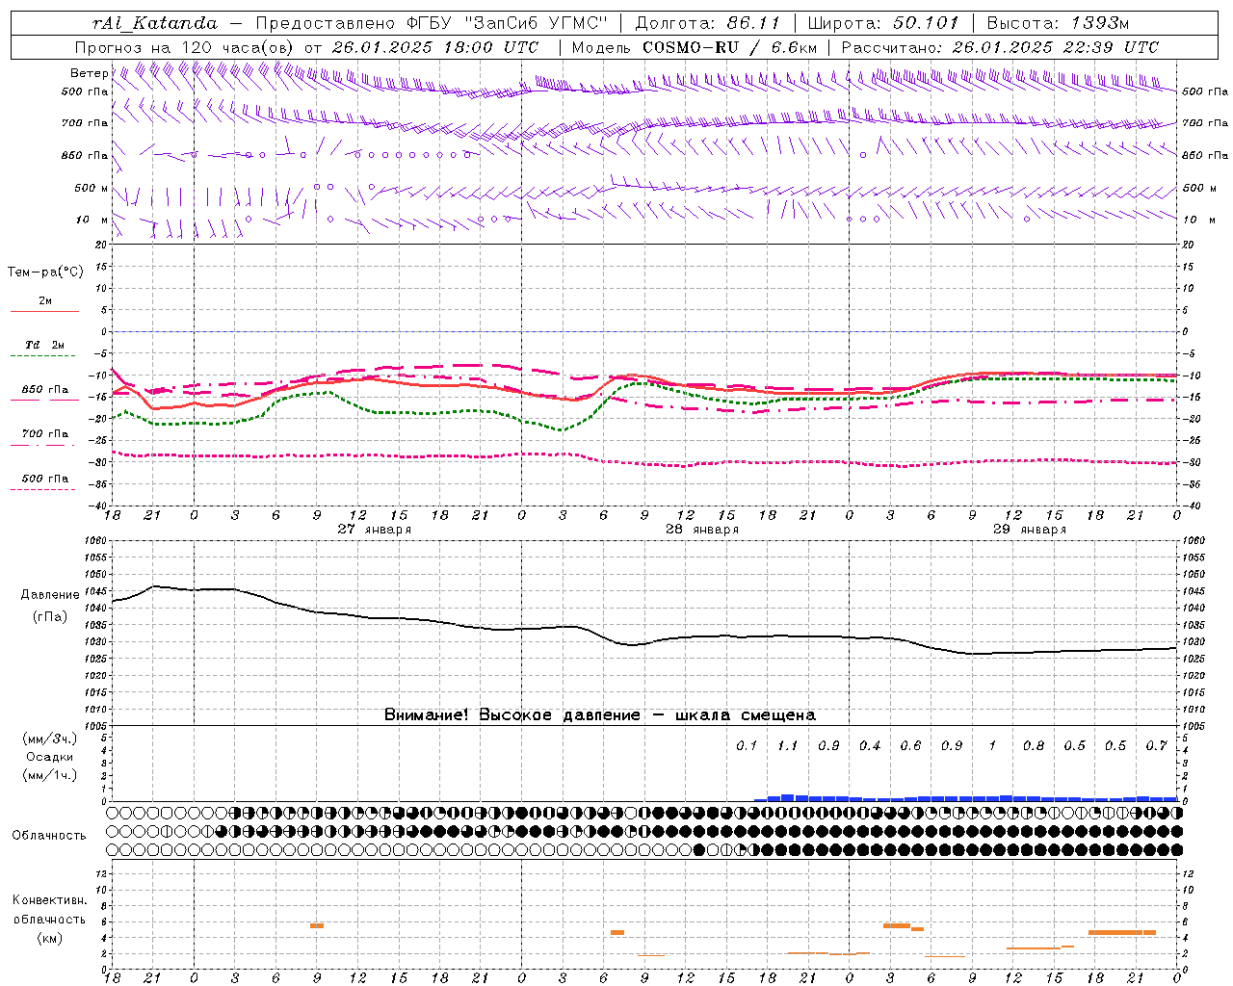
Task: Click the long orange convective bar at 18–22h on 29 January
Action: (1122, 932)
